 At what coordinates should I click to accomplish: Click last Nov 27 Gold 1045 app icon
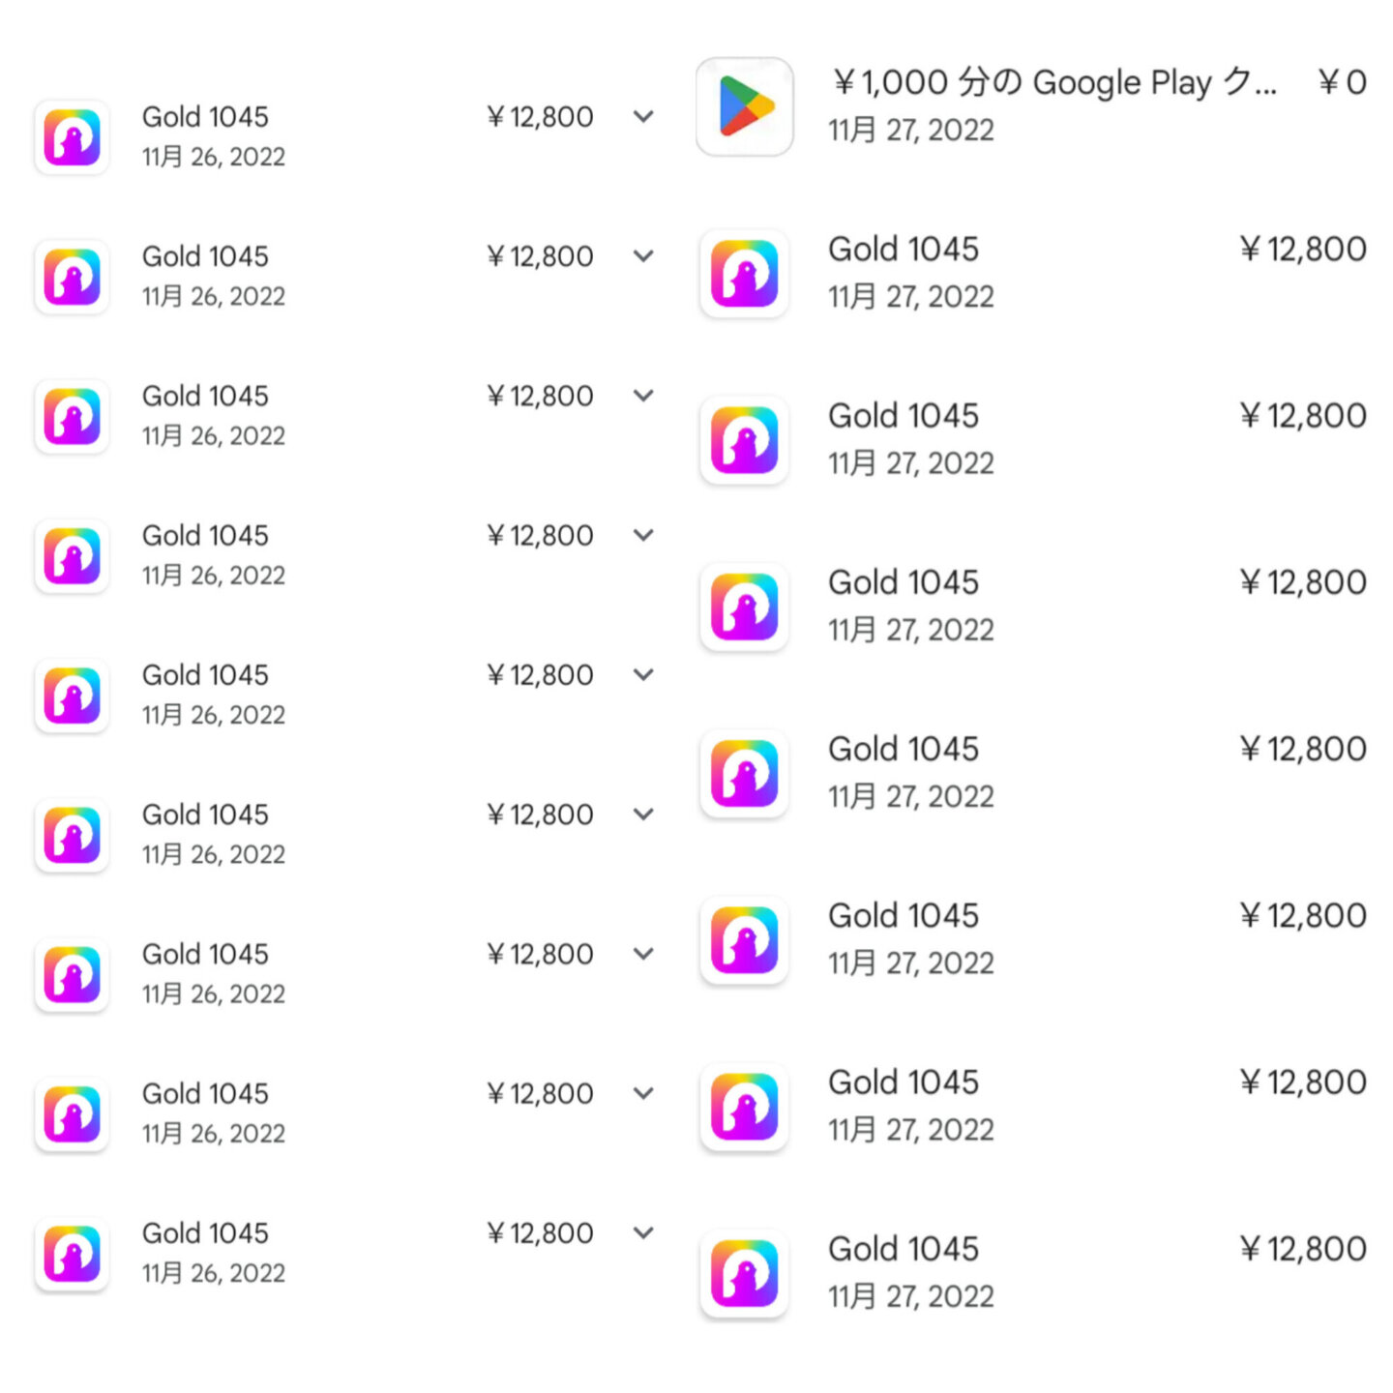(x=744, y=1273)
